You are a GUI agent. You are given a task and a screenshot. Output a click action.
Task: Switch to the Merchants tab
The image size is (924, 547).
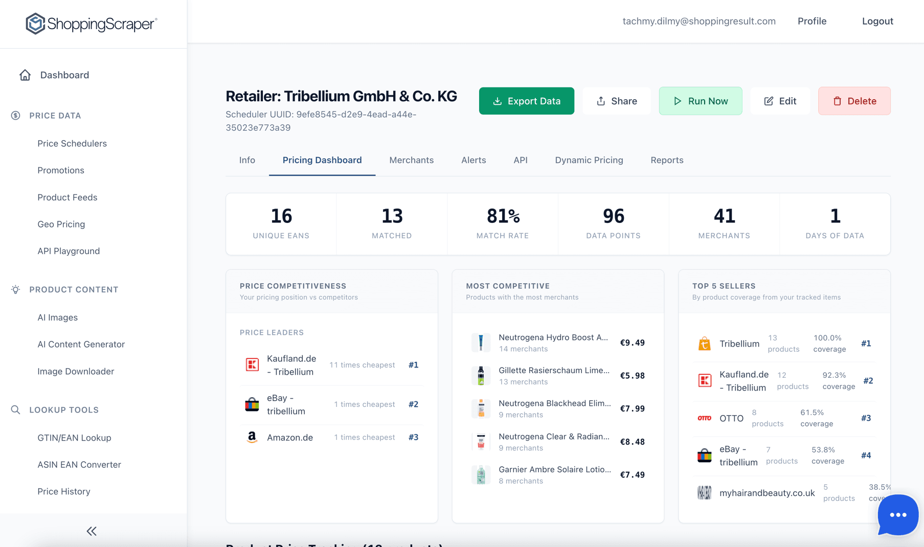pyautogui.click(x=412, y=160)
